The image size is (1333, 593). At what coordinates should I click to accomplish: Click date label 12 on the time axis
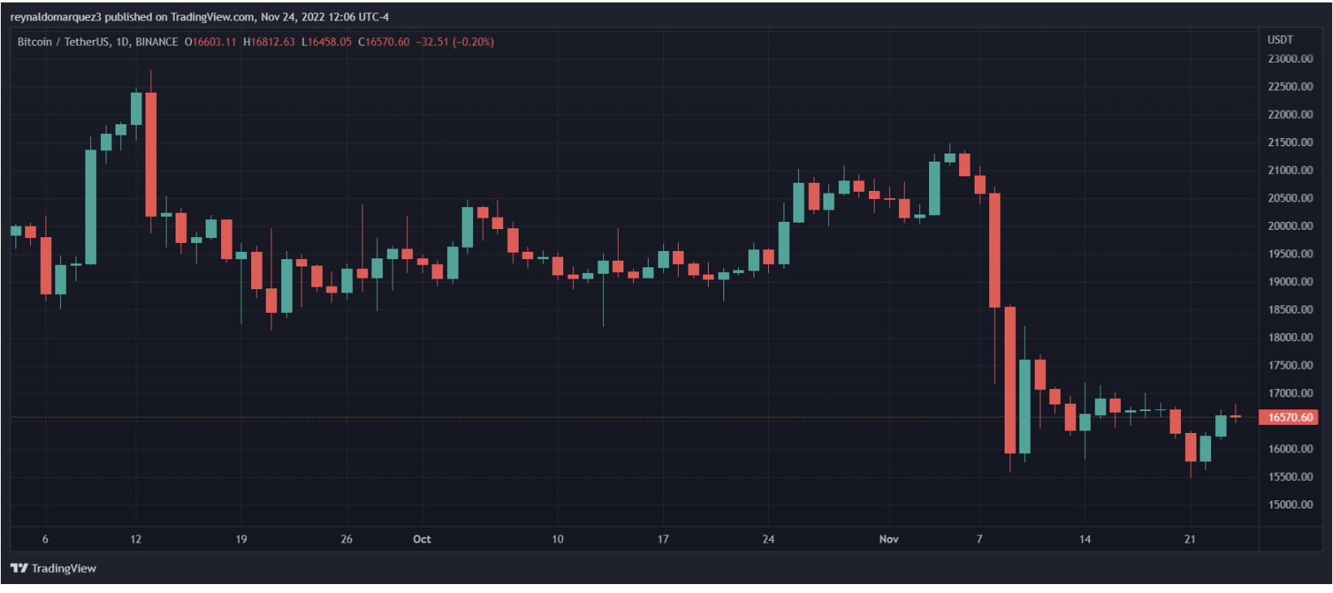(x=136, y=539)
